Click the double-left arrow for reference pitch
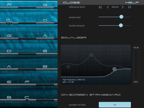This screenshot has width=144, height=108. coord(100,7)
